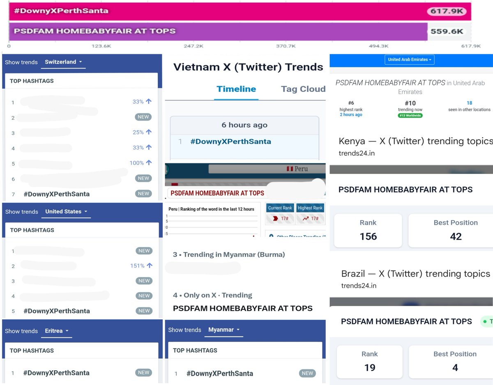
Task: Click the Current Rank header in Peru panel
Action: coord(280,208)
